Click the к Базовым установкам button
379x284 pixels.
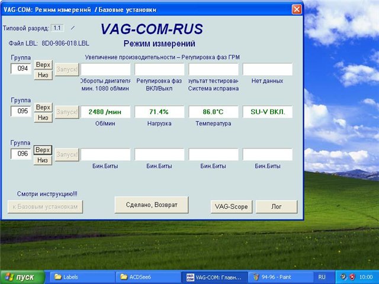click(45, 206)
